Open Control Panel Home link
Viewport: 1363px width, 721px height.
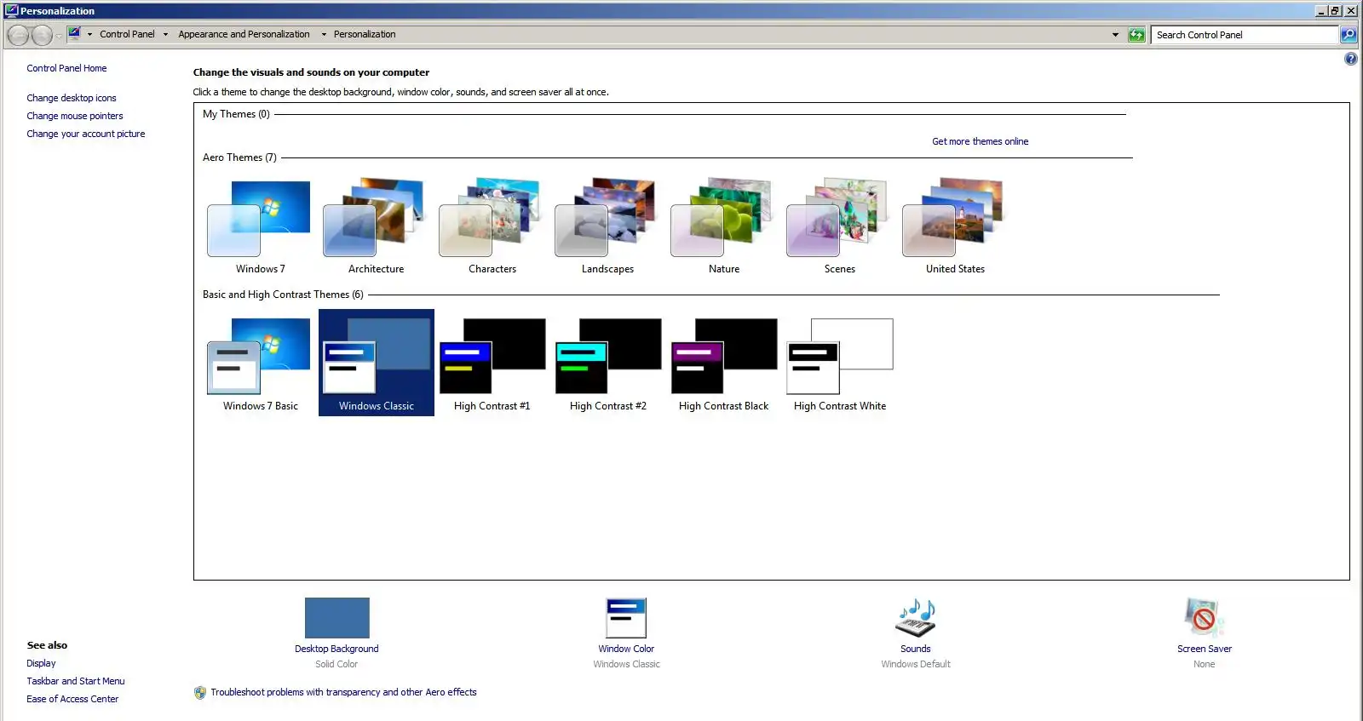pyautogui.click(x=66, y=68)
